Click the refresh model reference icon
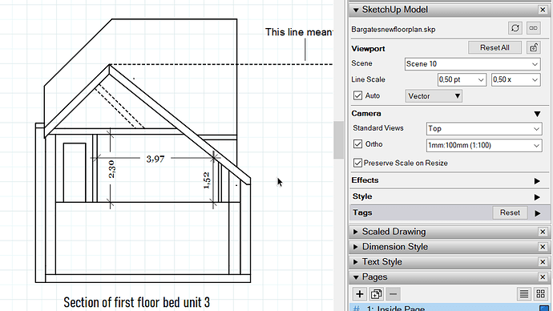The image size is (553, 311). point(515,28)
